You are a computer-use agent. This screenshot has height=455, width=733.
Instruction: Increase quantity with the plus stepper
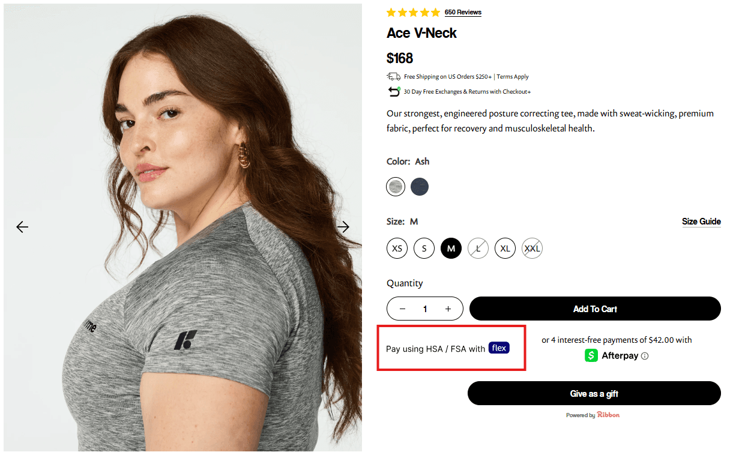coord(448,309)
